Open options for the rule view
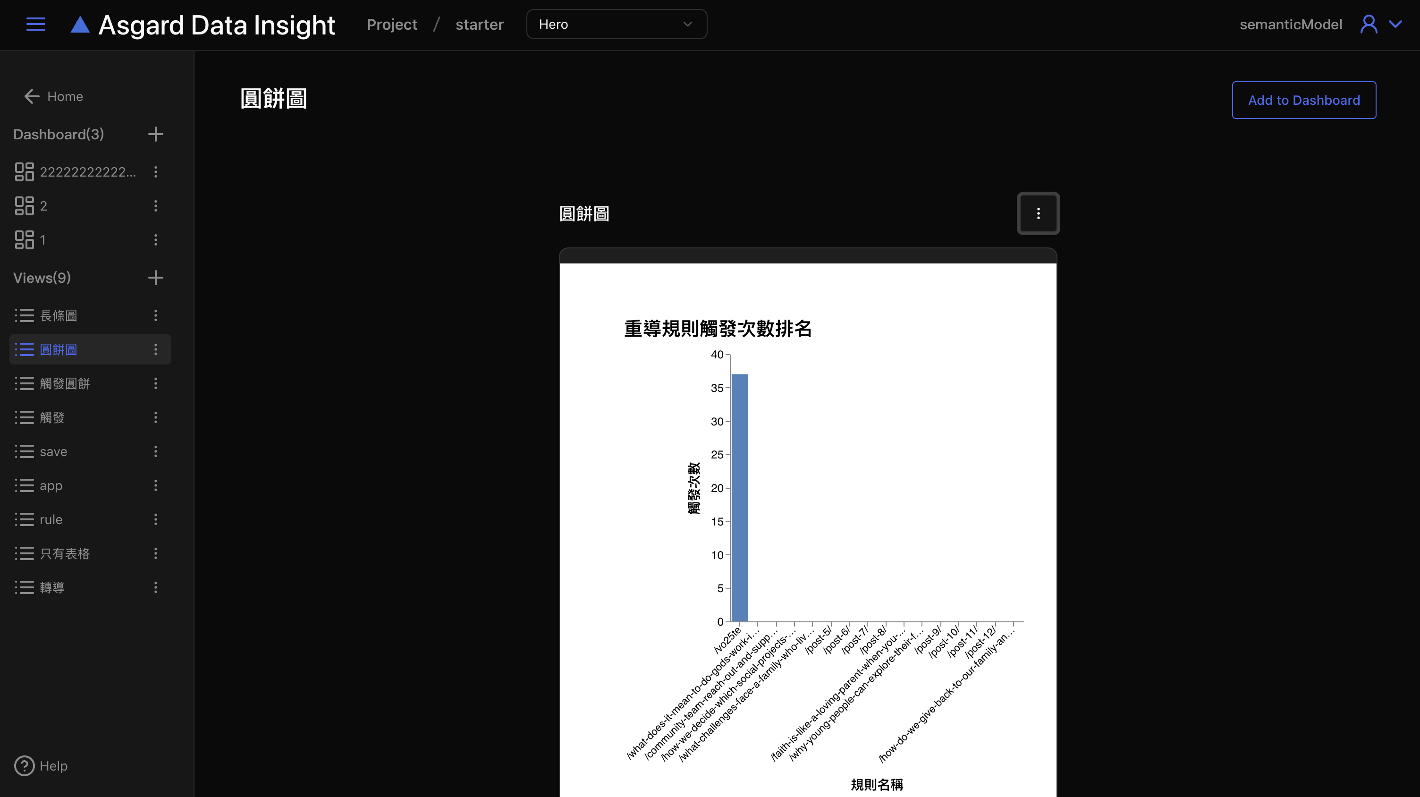Screen dimensions: 1420x797 click(155, 519)
